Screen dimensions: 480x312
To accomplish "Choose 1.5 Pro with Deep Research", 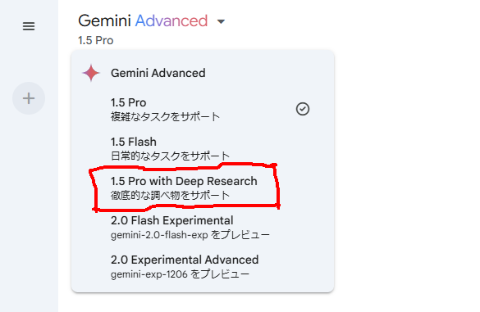I will 203,188.
